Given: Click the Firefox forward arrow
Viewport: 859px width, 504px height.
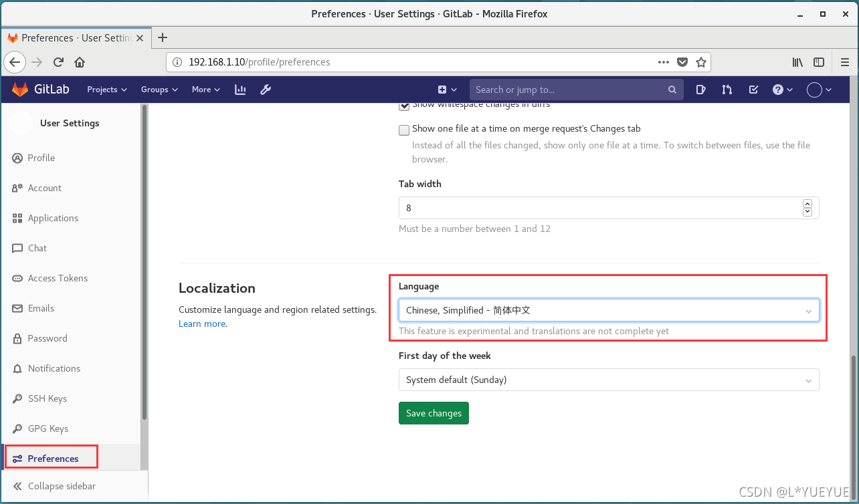Looking at the screenshot, I should click(37, 62).
